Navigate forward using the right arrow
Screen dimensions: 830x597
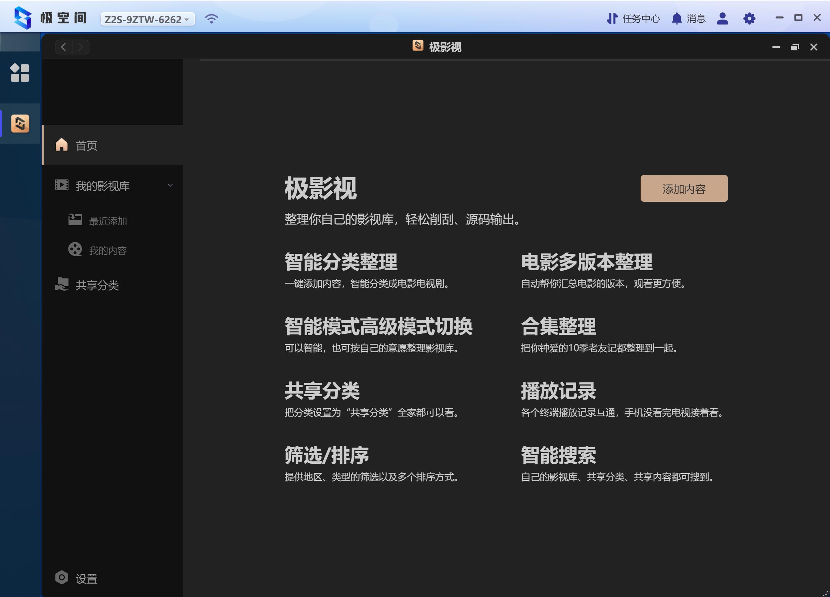(81, 47)
